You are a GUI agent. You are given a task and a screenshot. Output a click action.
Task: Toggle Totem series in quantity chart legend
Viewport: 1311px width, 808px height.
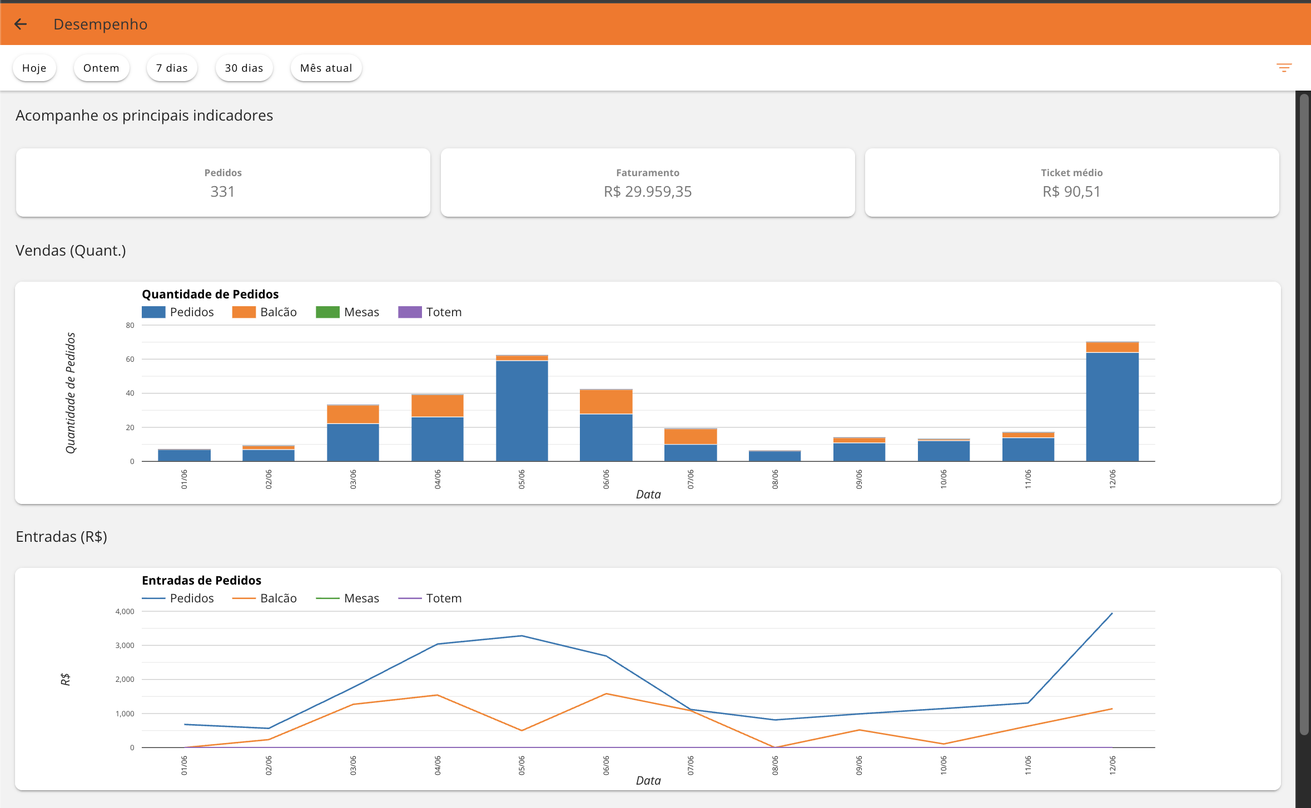coord(430,312)
